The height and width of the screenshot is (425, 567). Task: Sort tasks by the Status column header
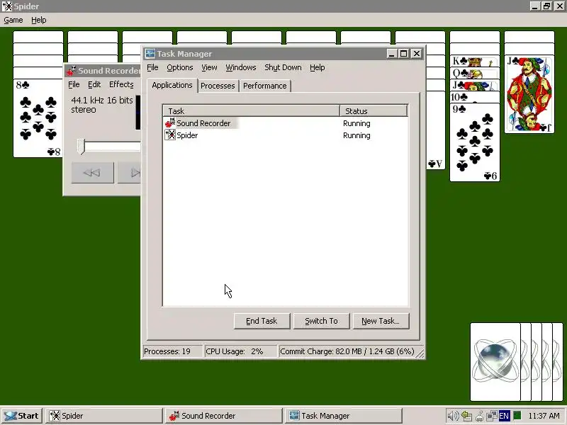374,111
